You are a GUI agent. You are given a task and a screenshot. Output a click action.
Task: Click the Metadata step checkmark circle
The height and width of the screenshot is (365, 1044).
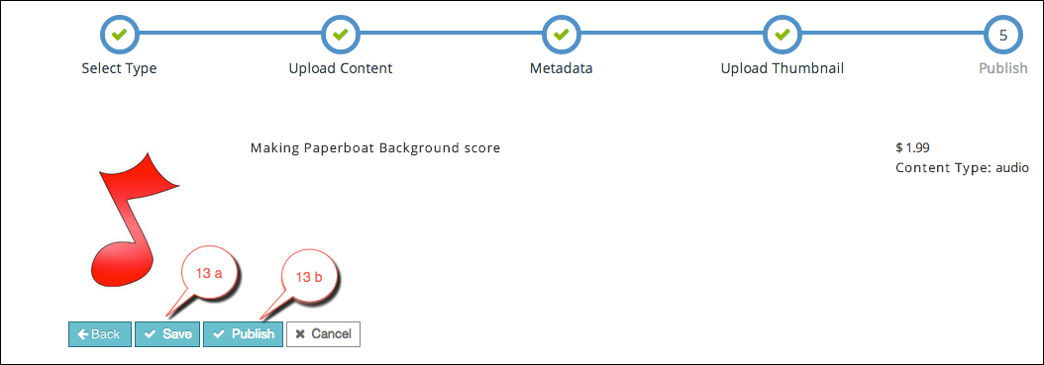562,34
